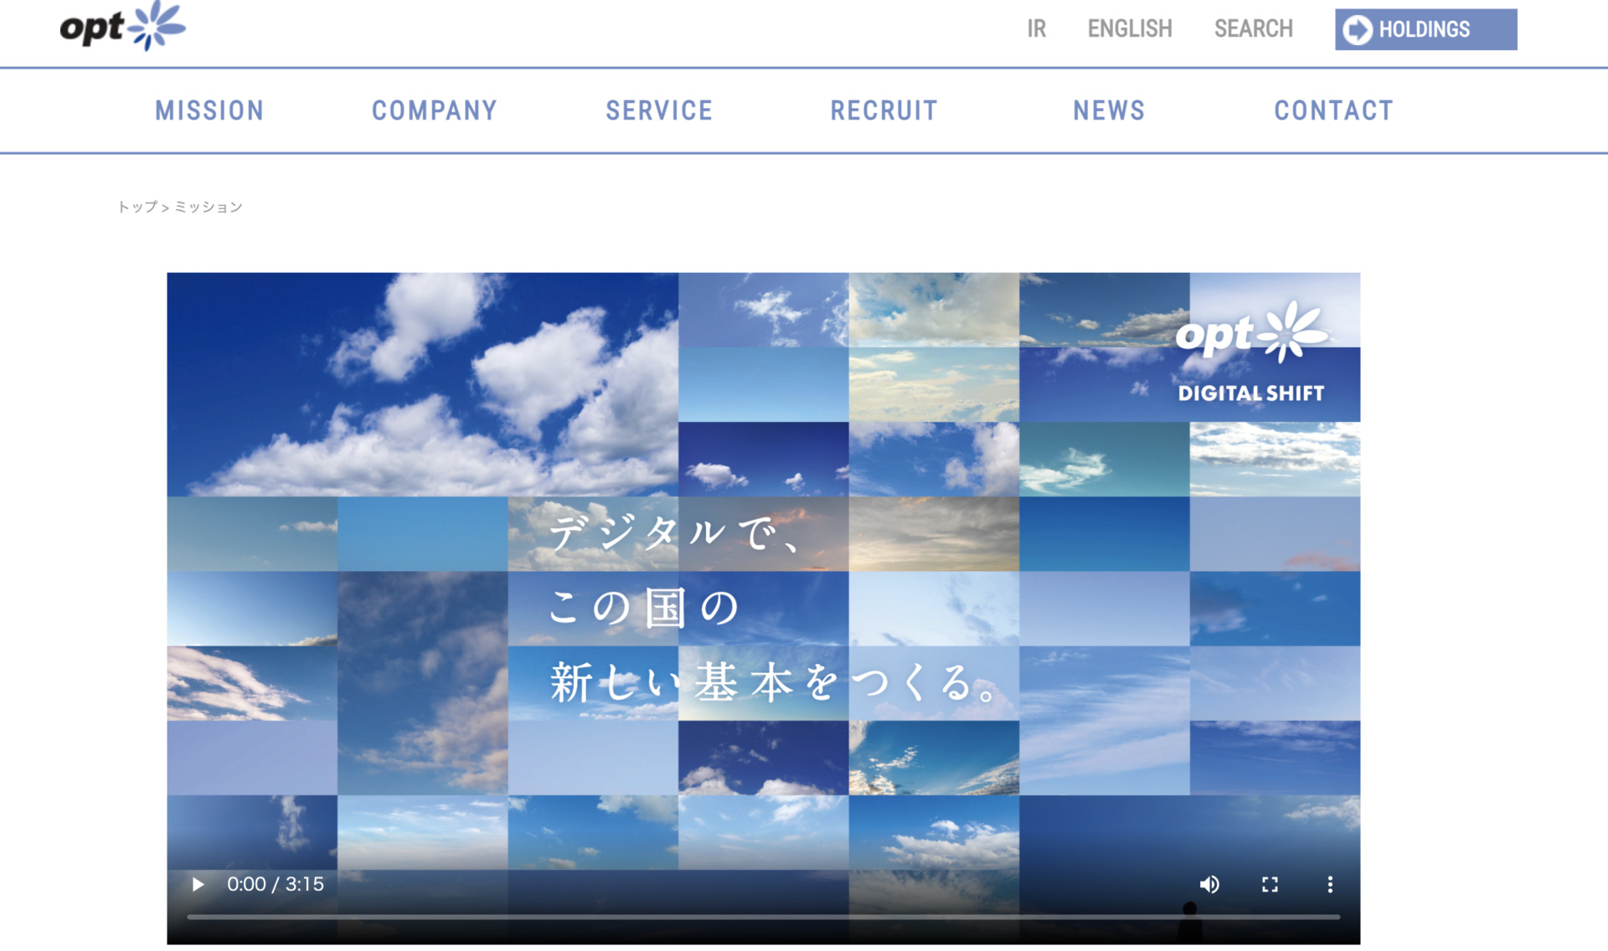Play the mission video
The width and height of the screenshot is (1608, 951).
198,884
